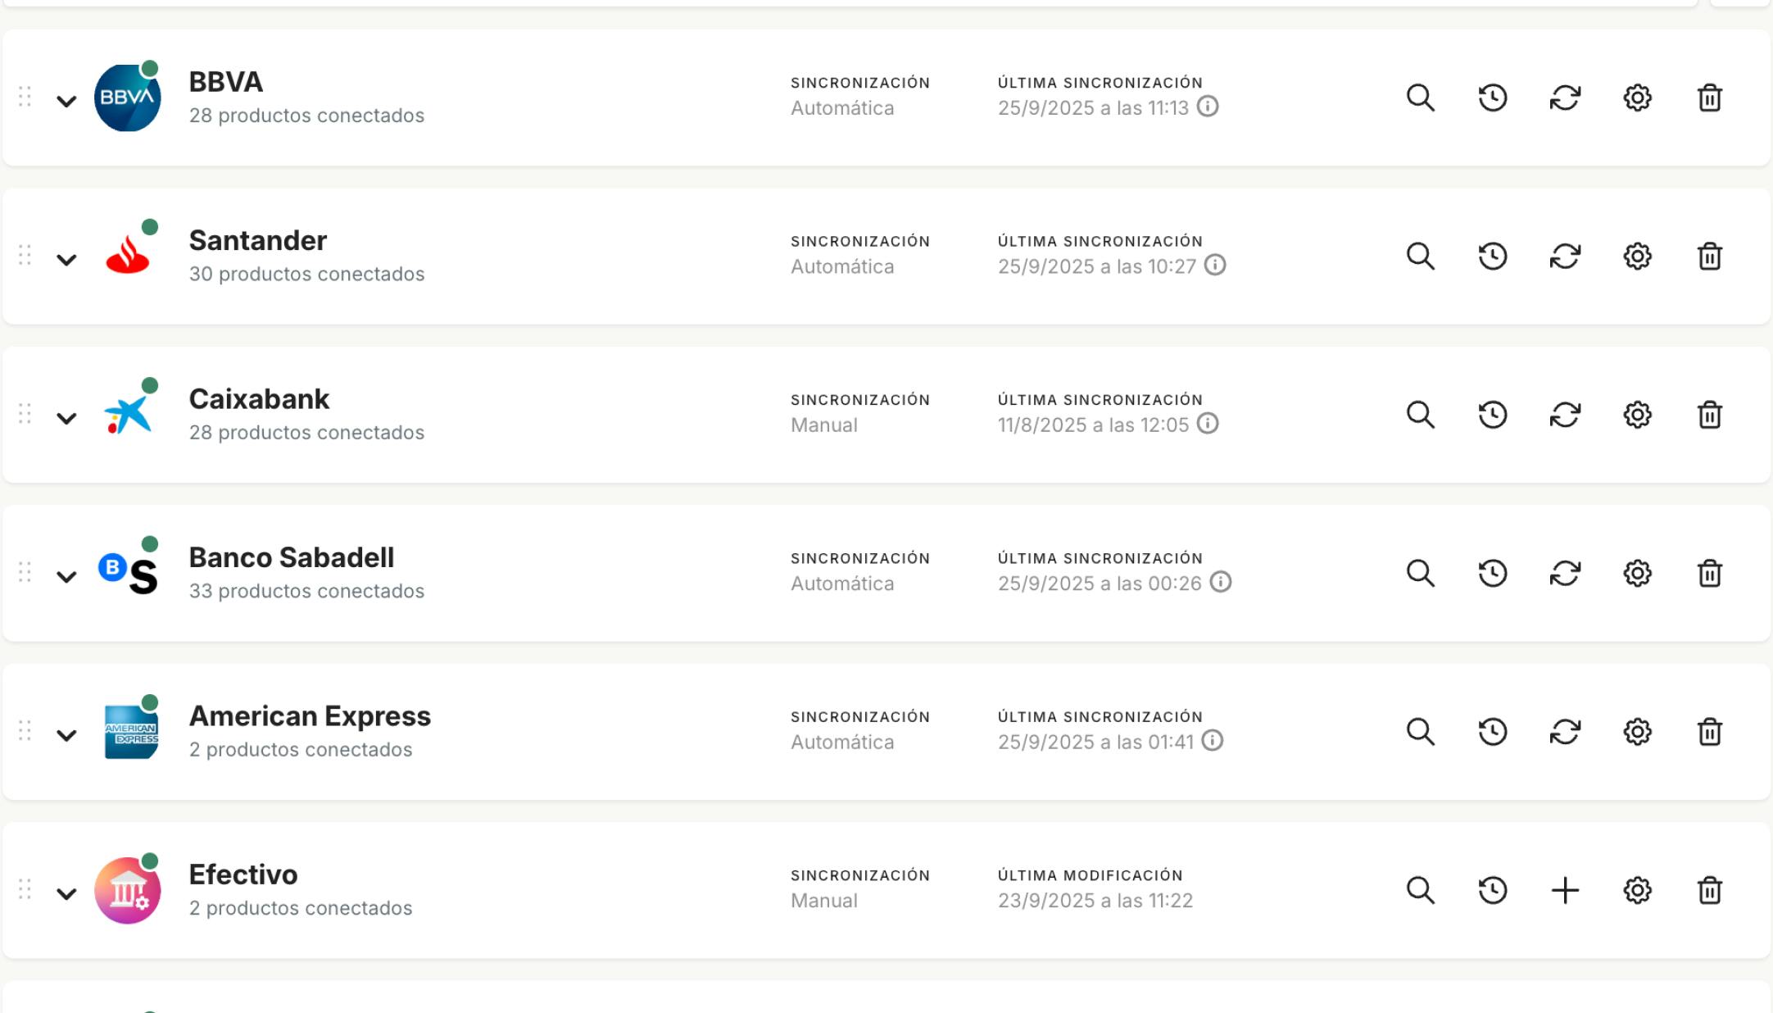Image resolution: width=1773 pixels, height=1013 pixels.
Task: Delete the American Express connection
Action: pyautogui.click(x=1709, y=731)
